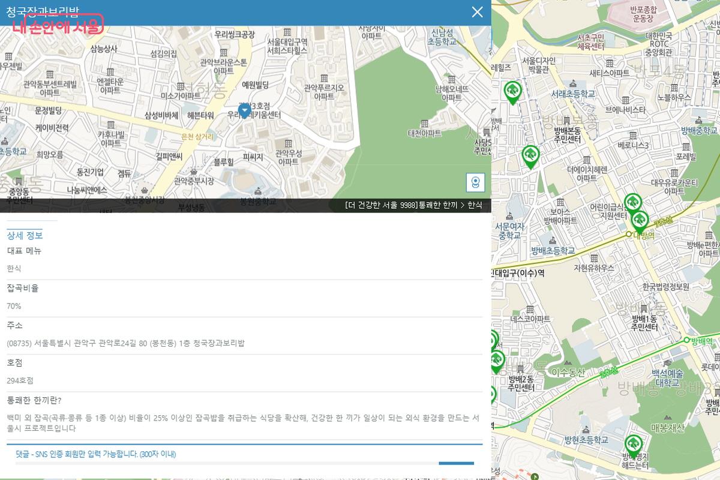Click the 서문여자 중학교 label on the map
720x480 pixels.
[509, 231]
